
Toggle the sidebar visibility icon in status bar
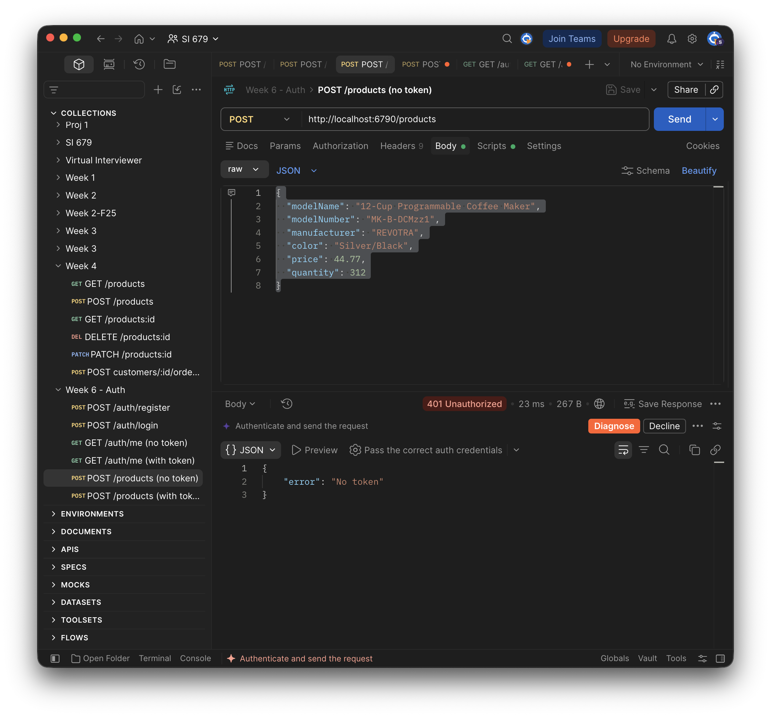(x=55, y=658)
